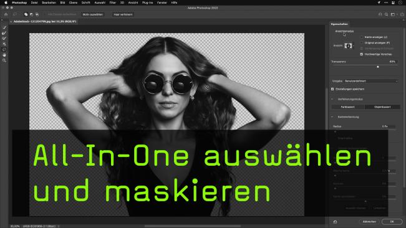Open the Schrift menu
Screen dimensions: 406x228
tap(85, 2)
